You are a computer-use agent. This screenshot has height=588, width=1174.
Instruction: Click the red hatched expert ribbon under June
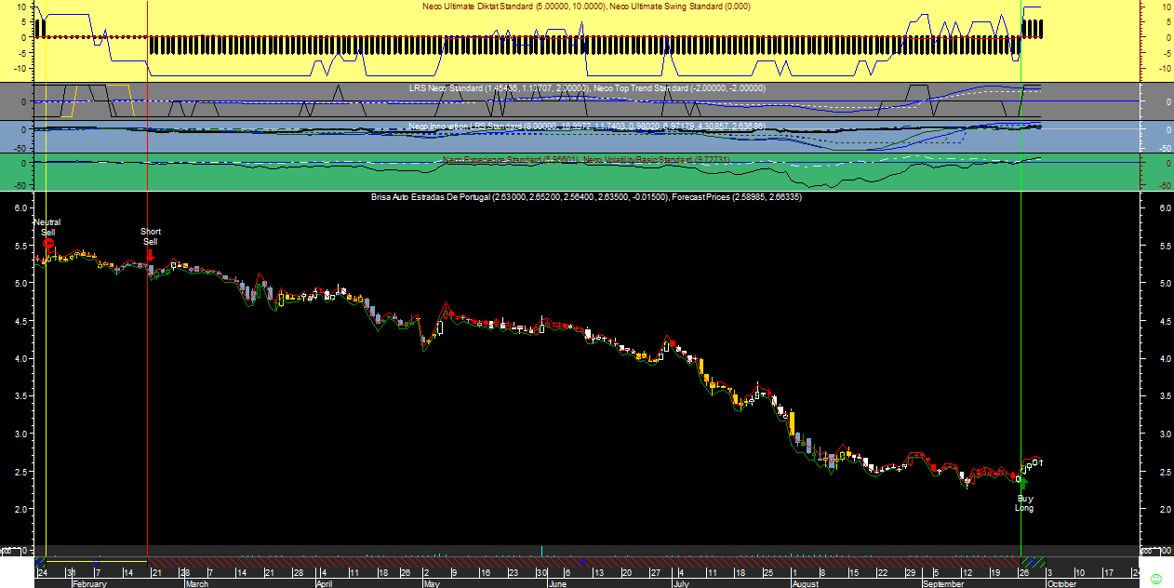(x=586, y=562)
